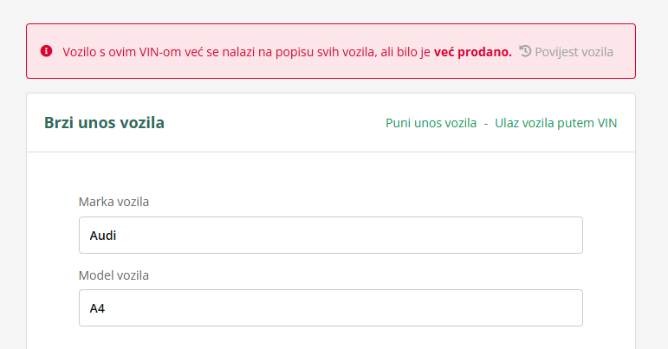Viewport: 668px width, 349px height.
Task: Open the Puni unos vozila link
Action: click(x=431, y=123)
